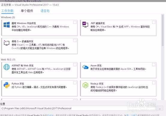
Task: Click the Windows (3) section heading
Action: coord(8,17)
